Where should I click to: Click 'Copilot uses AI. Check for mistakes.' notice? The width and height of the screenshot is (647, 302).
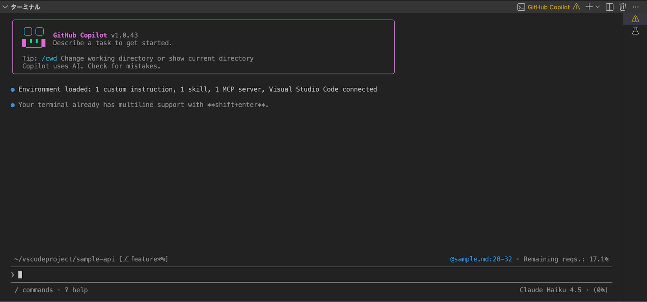(91, 66)
